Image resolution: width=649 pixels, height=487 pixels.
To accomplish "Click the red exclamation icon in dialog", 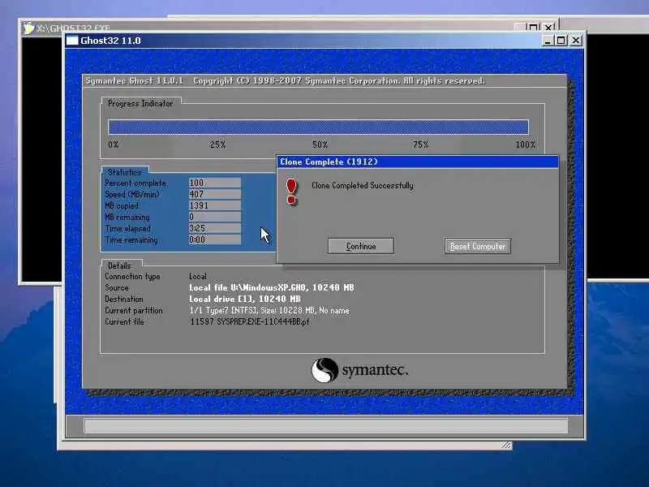I will click(x=291, y=192).
